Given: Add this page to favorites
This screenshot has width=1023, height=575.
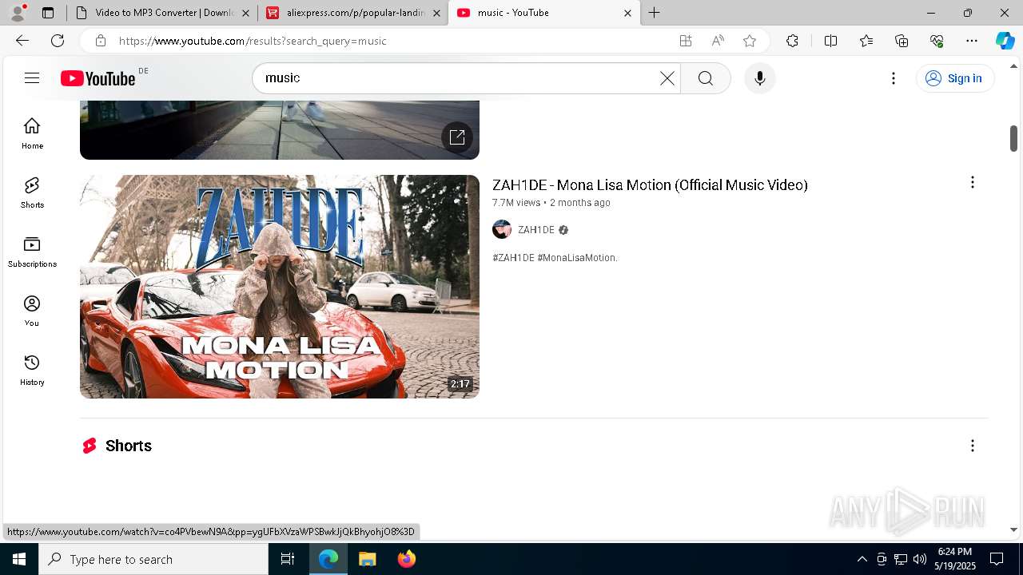Looking at the screenshot, I should pos(750,41).
